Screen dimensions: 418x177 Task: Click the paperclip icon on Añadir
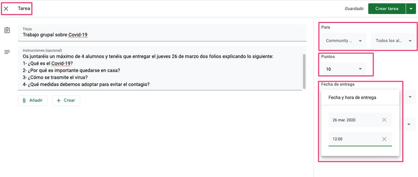(x=24, y=100)
